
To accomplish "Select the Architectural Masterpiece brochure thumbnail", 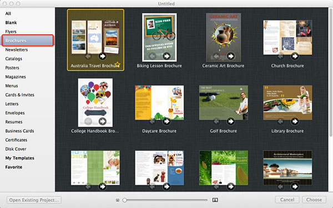I will click(x=287, y=168).
